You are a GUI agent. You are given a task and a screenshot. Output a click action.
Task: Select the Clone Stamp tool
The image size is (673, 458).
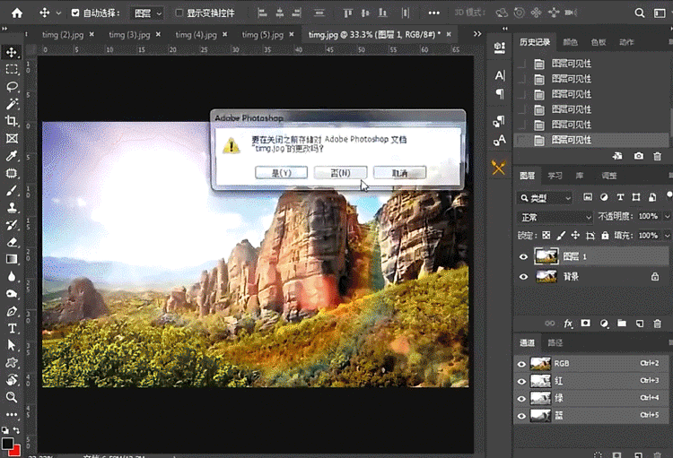[12, 208]
